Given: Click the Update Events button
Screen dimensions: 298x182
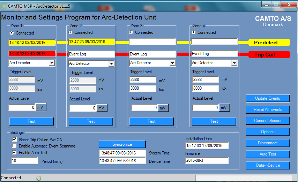Looking at the screenshot, I should (x=267, y=98).
